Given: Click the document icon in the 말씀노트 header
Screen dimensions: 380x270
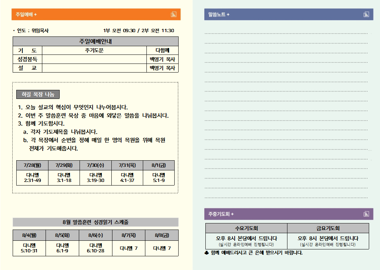Looking at the screenshot, I should click(366, 14).
